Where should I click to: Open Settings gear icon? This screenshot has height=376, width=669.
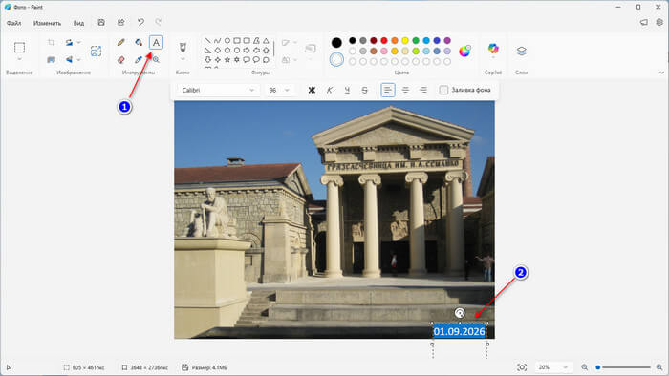659,23
